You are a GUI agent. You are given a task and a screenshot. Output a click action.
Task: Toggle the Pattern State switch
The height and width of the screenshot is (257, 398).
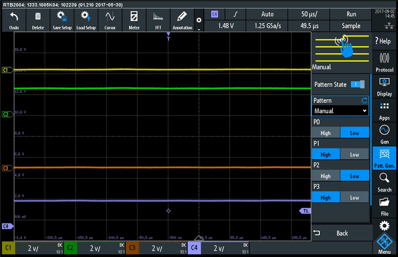[358, 84]
